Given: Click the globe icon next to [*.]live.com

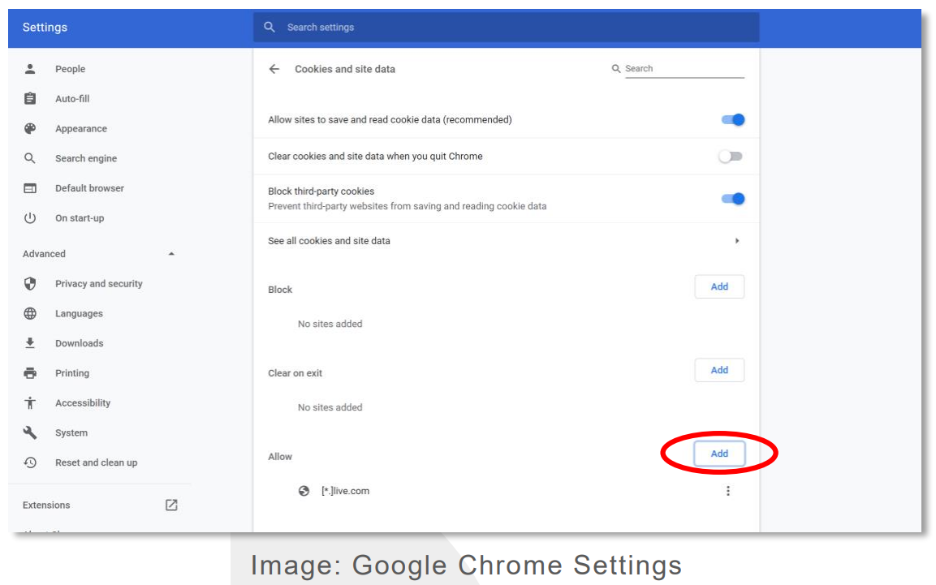Looking at the screenshot, I should click(x=304, y=491).
